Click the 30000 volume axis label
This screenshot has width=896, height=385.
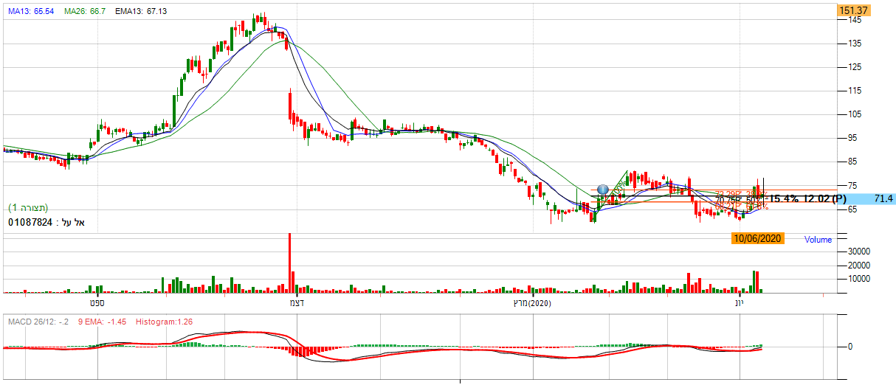pos(859,252)
